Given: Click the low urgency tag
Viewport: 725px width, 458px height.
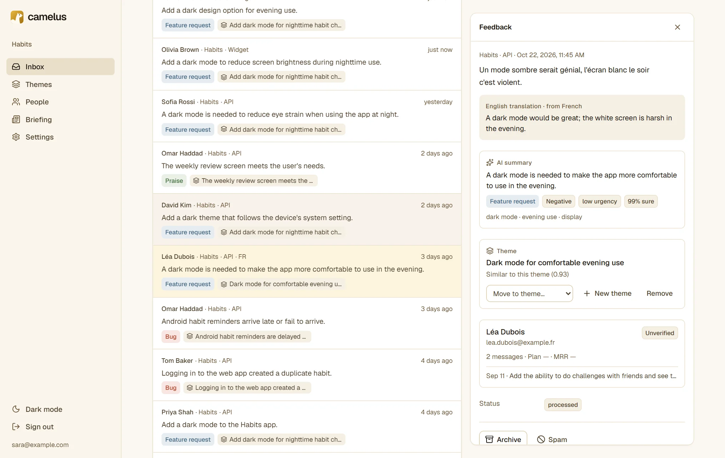Looking at the screenshot, I should 600,201.
